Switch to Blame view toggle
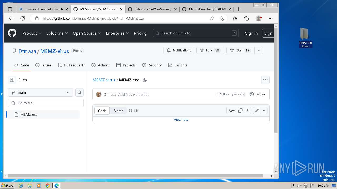 (x=118, y=111)
